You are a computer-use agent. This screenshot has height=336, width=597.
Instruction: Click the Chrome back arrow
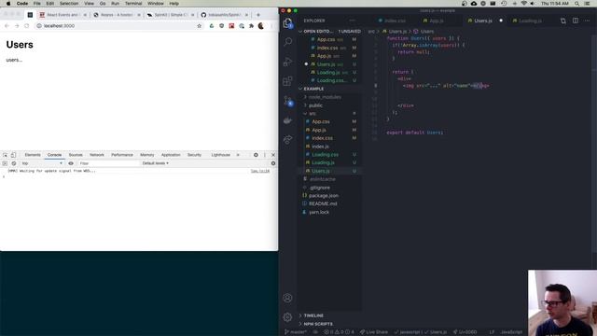tap(7, 26)
